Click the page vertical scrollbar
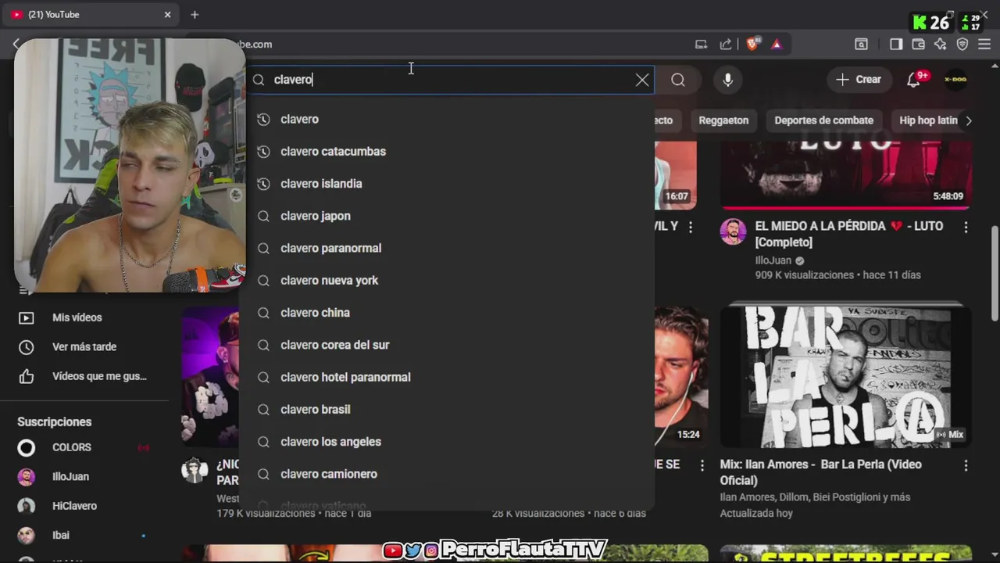 click(995, 274)
